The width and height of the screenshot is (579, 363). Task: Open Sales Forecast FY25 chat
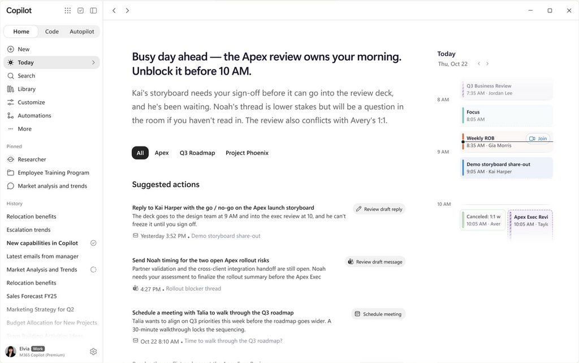click(x=32, y=296)
